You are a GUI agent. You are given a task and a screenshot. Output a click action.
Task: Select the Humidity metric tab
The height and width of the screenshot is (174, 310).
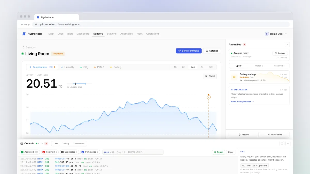pos(68,67)
